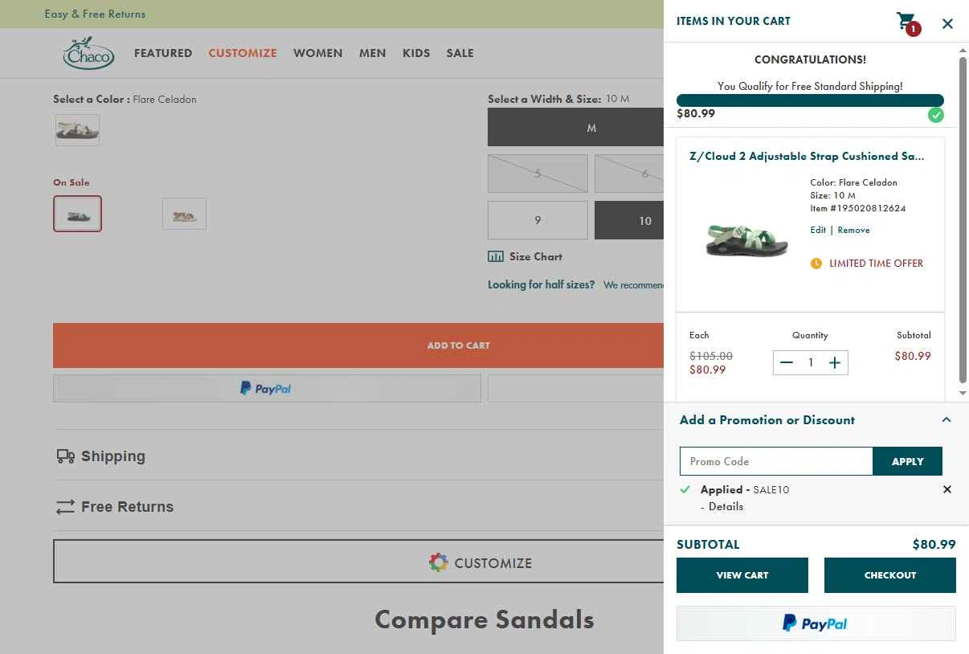Click the PayPal button below Add to Cart
969x654 pixels.
(267, 388)
